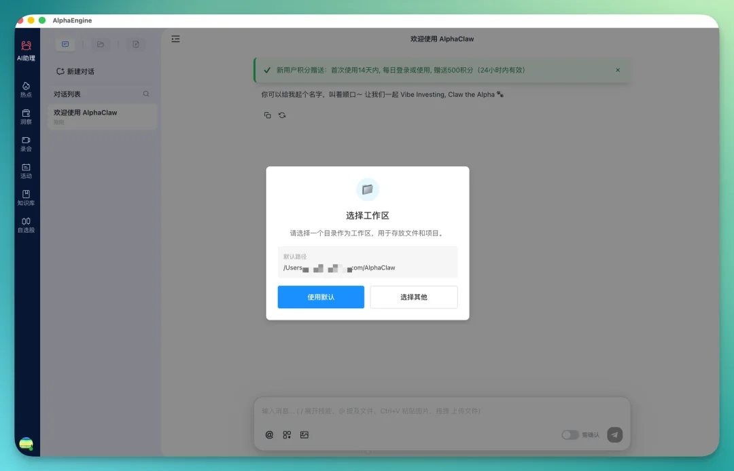Open the 活动 activities section
The image size is (734, 471).
[26, 171]
